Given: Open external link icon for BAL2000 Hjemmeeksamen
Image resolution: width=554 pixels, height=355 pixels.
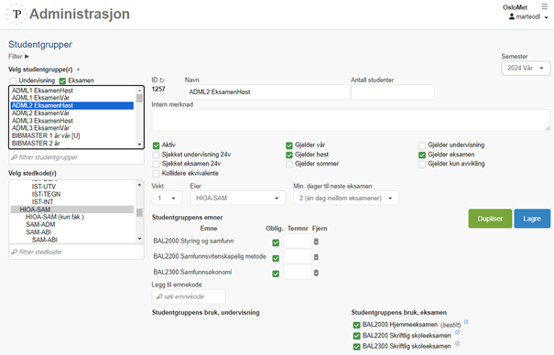Looking at the screenshot, I should pos(466,322).
